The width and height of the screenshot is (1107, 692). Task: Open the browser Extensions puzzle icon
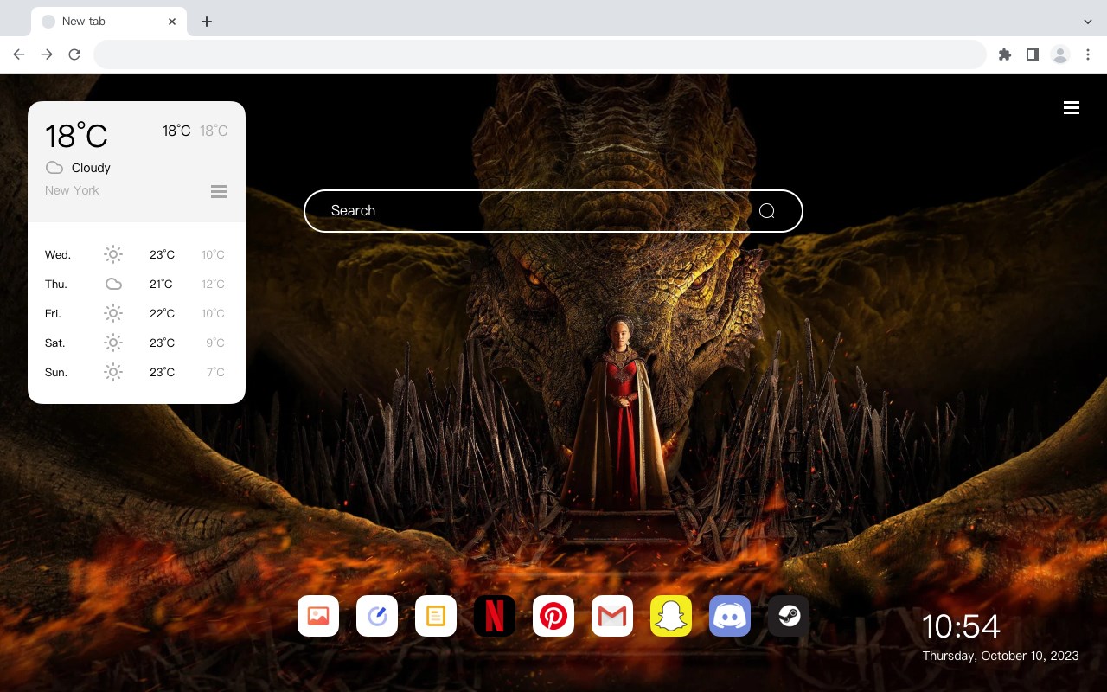1004,54
